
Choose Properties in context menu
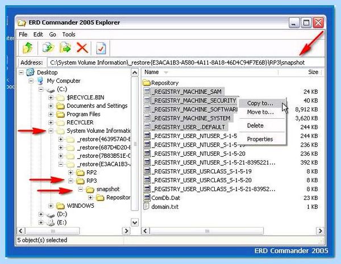tap(262, 139)
